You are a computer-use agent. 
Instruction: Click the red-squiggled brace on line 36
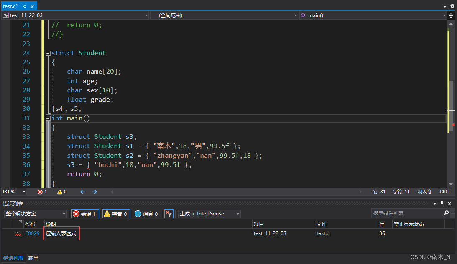88,165
